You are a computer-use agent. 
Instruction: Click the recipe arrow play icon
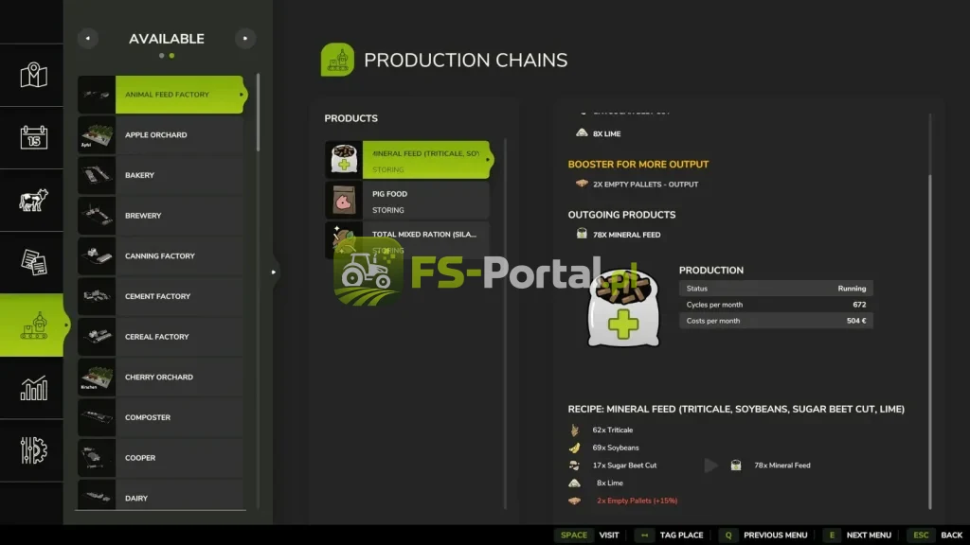coord(710,466)
